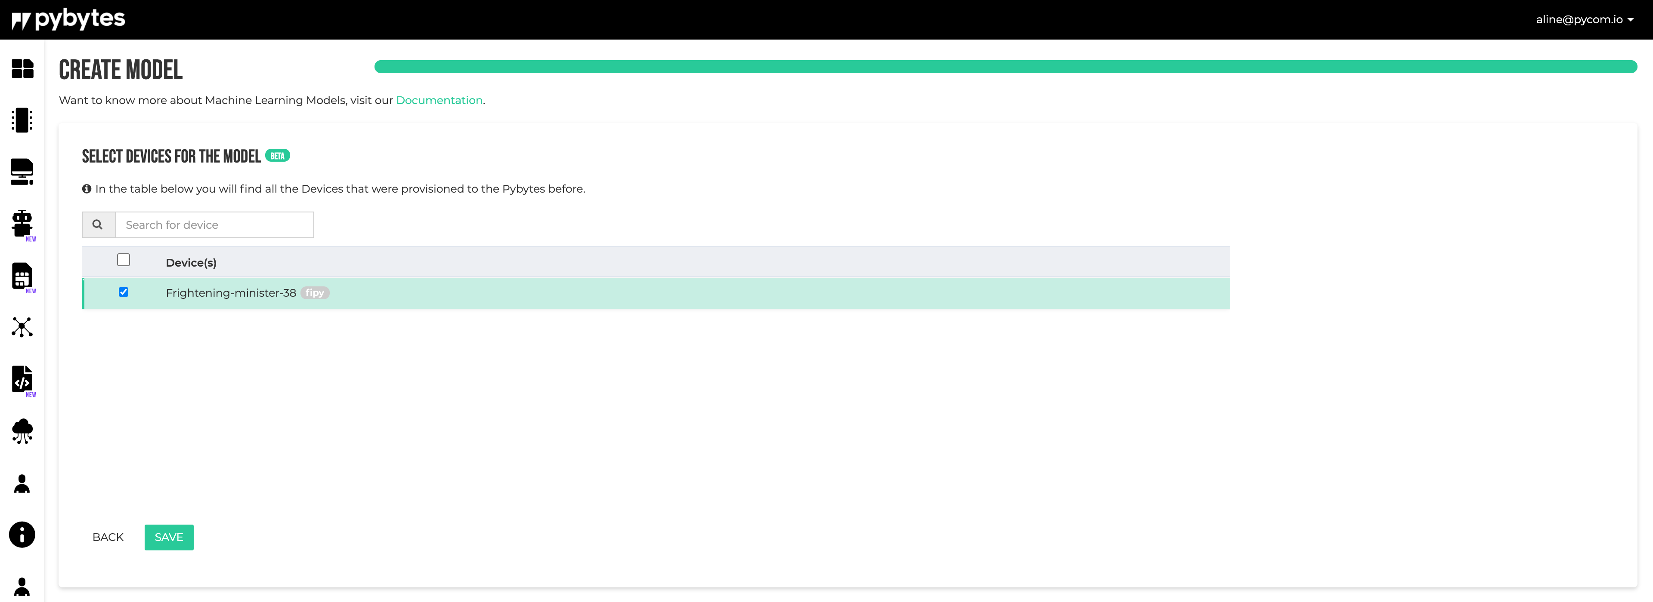Click the pybytes logo
The width and height of the screenshot is (1653, 602).
tap(69, 19)
